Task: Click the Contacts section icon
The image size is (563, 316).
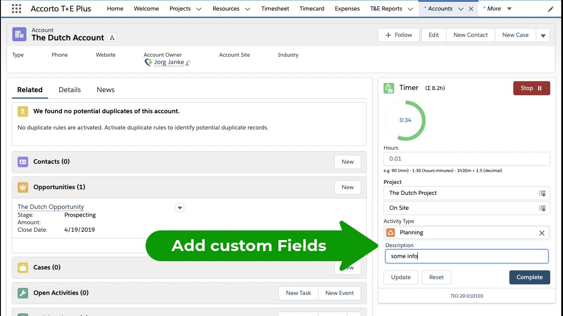Action: tap(23, 162)
